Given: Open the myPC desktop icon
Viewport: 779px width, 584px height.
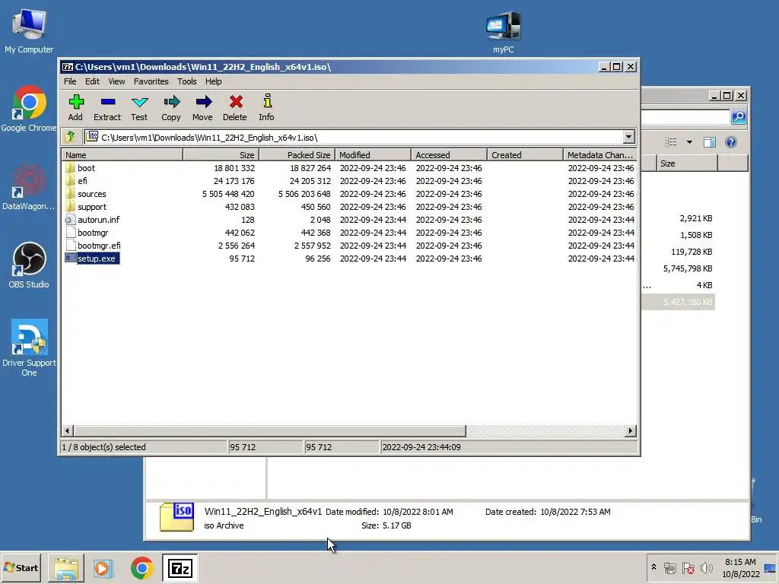Looking at the screenshot, I should pos(504,32).
